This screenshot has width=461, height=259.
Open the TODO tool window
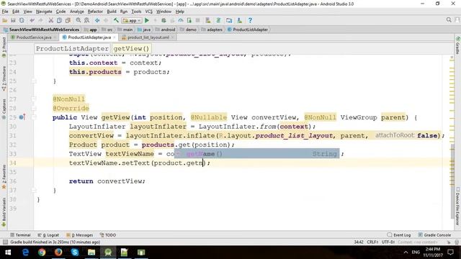tap(108, 235)
